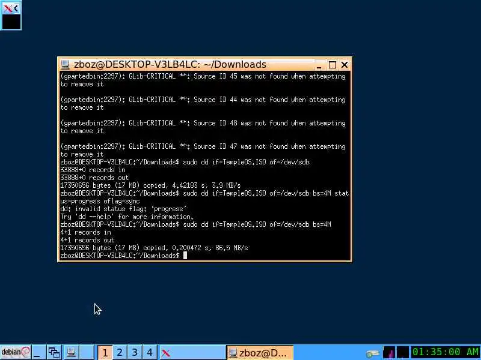Image resolution: width=481 pixels, height=360 pixels.
Task: Select the X application taskbar entry
Action: tap(192, 352)
